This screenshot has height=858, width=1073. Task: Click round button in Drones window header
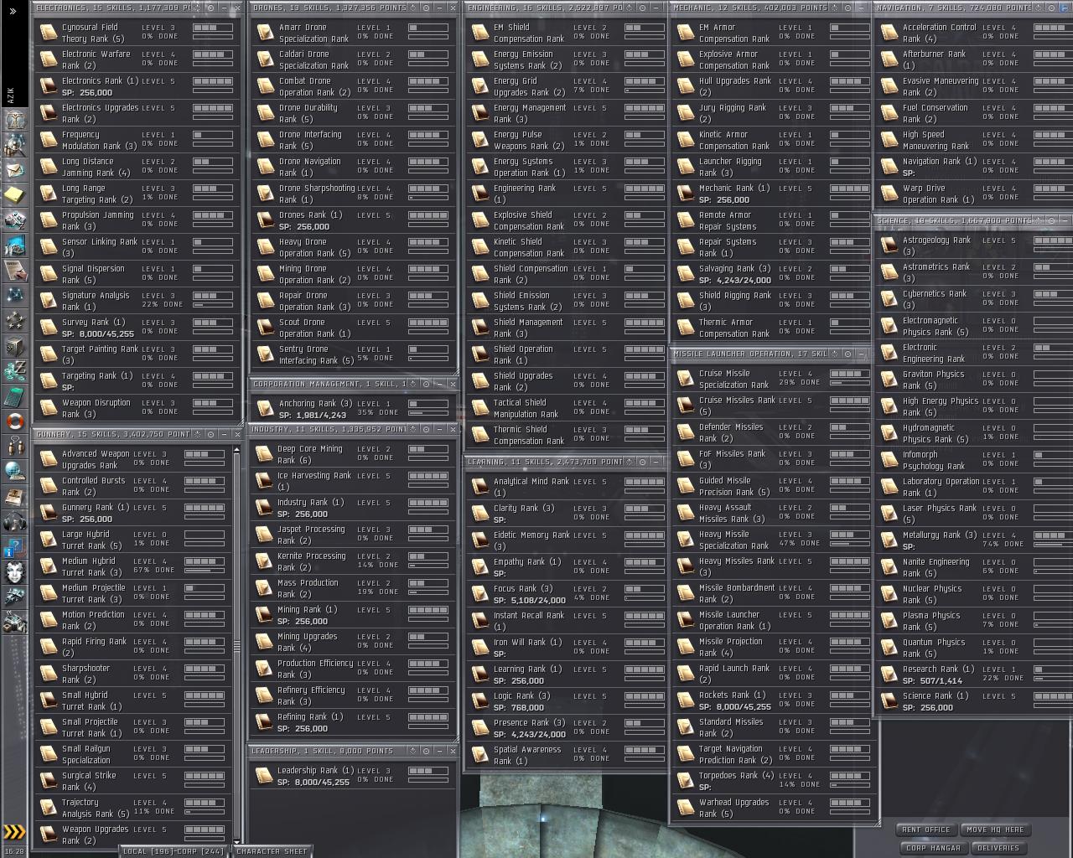(427, 8)
